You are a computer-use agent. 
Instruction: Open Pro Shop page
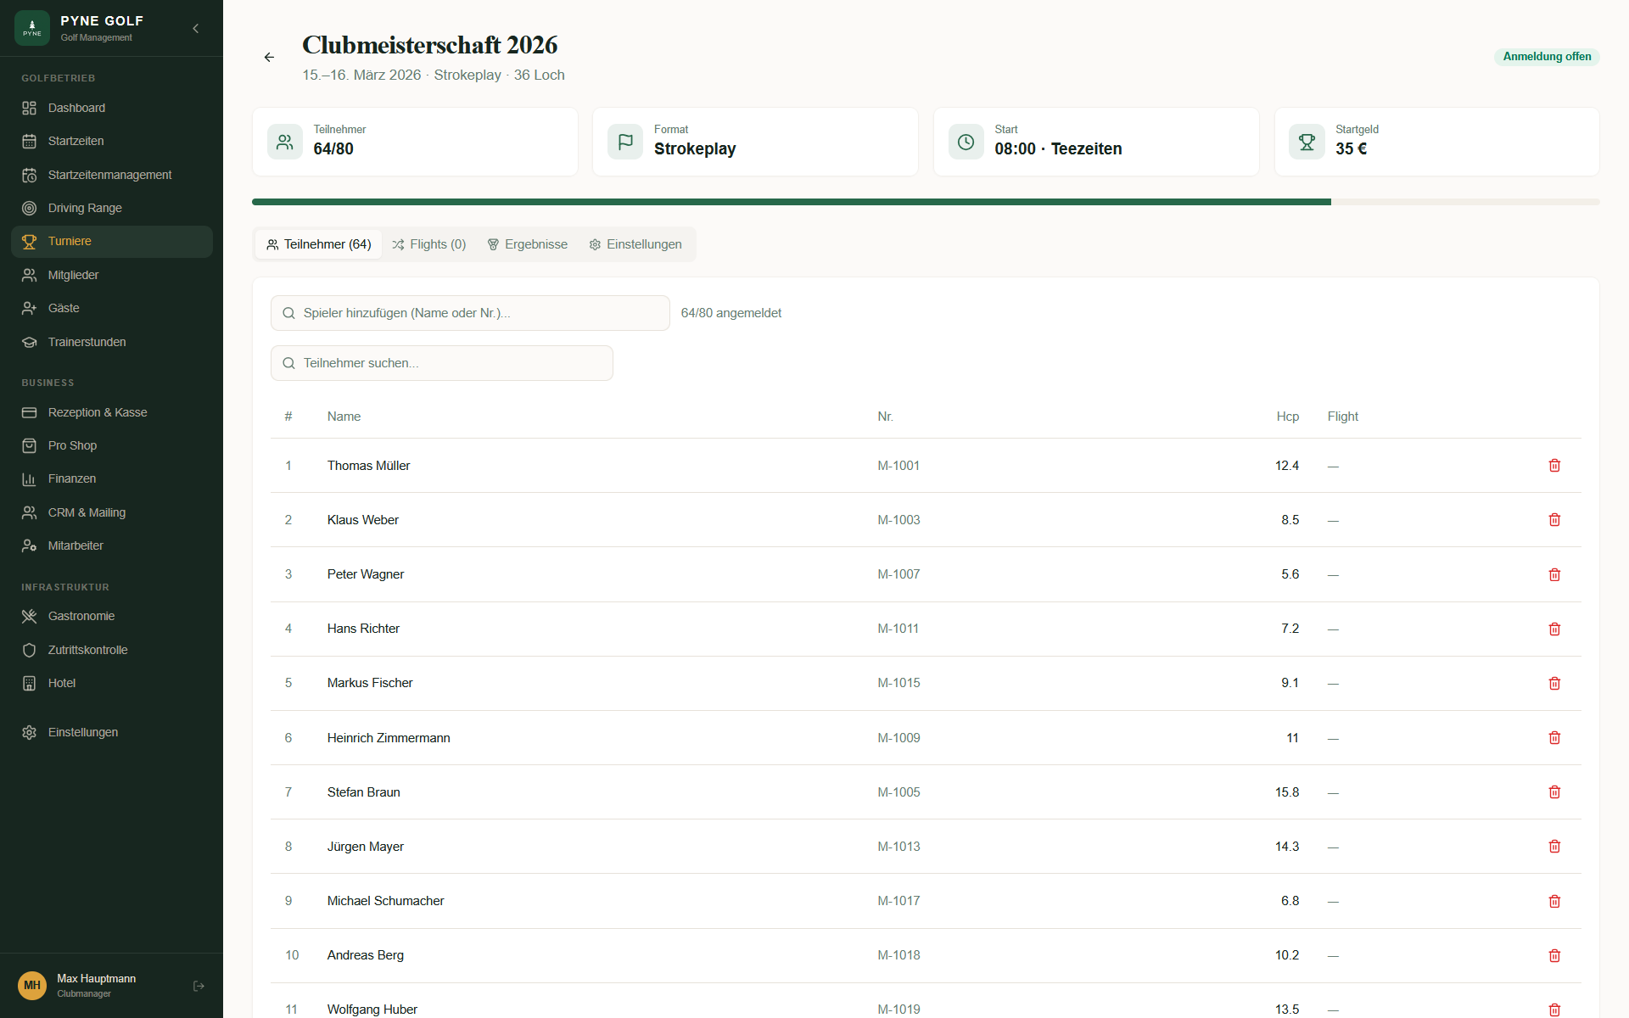coord(72,445)
